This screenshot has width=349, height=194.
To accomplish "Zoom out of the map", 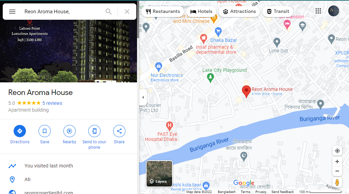I will click(337, 171).
